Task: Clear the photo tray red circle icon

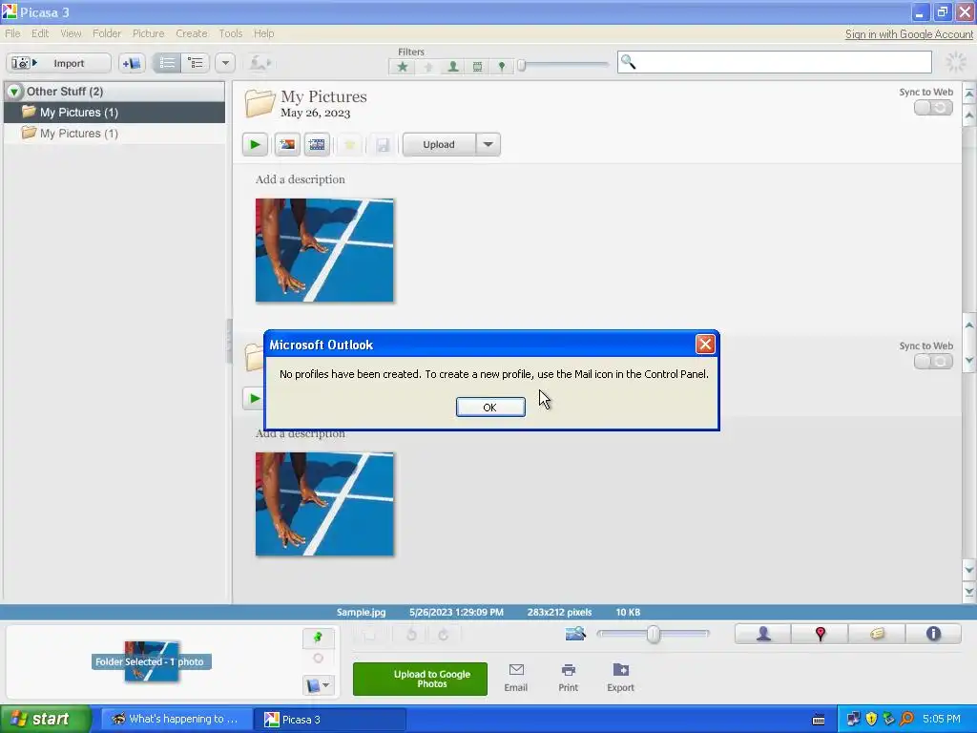Action: (x=319, y=659)
